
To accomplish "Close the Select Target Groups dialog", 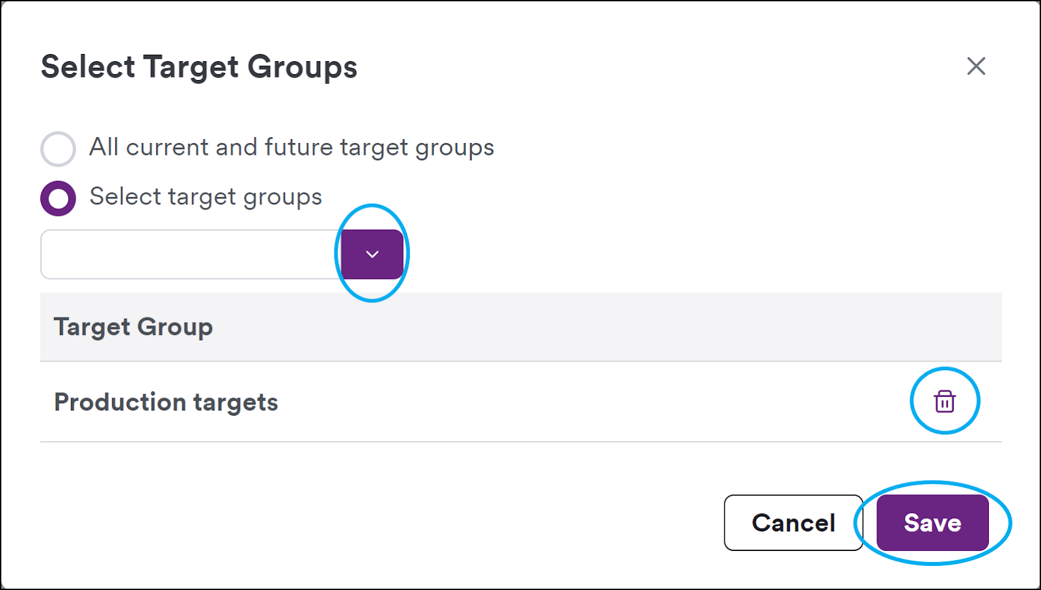I will [976, 66].
